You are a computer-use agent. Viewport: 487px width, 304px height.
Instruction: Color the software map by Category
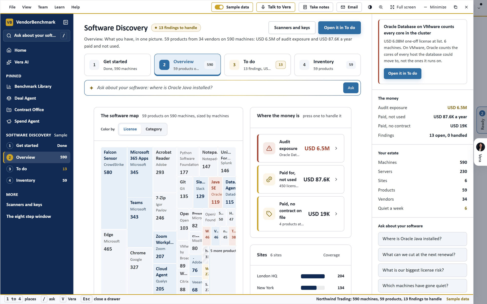(x=154, y=129)
